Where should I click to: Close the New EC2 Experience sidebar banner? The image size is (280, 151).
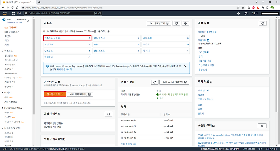pos(28,20)
